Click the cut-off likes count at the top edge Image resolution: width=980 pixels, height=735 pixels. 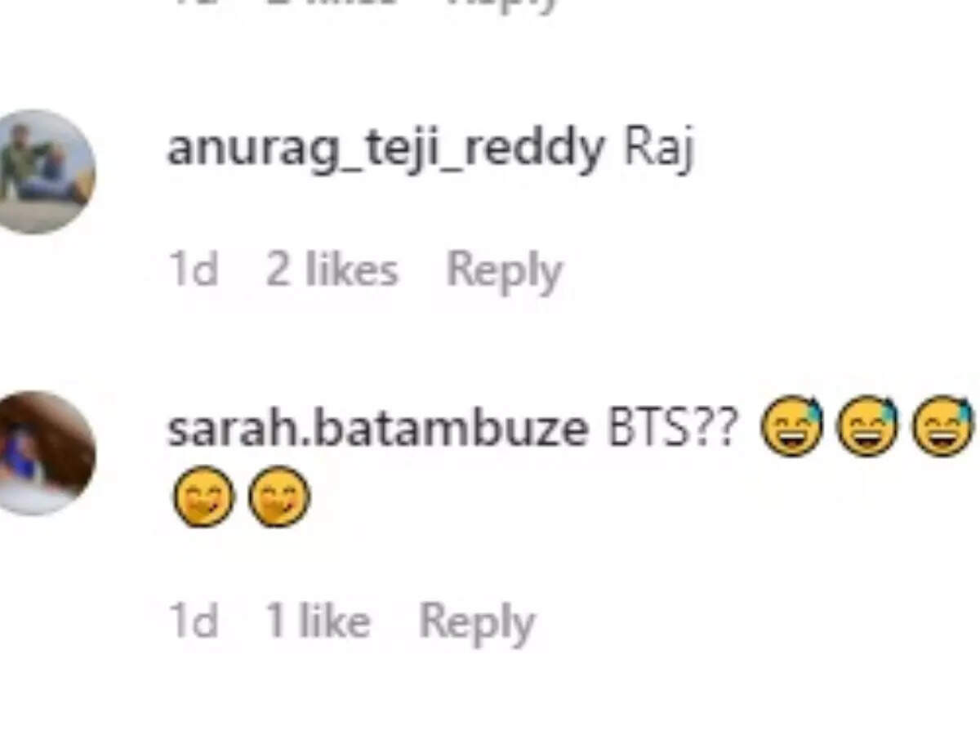click(x=332, y=3)
